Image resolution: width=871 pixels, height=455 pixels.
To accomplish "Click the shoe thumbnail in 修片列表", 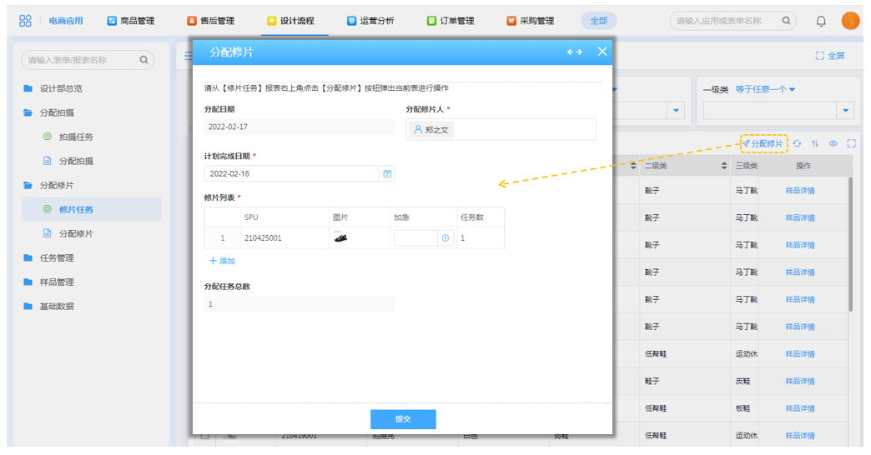I will [x=340, y=238].
